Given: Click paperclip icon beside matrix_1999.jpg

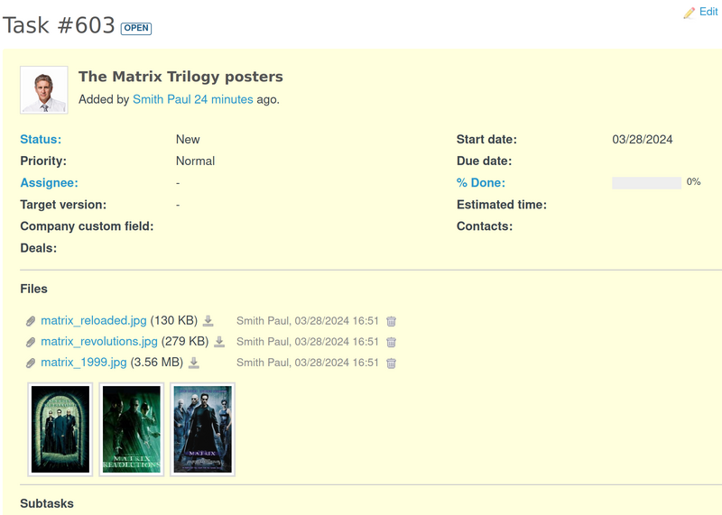Looking at the screenshot, I should click(x=31, y=363).
